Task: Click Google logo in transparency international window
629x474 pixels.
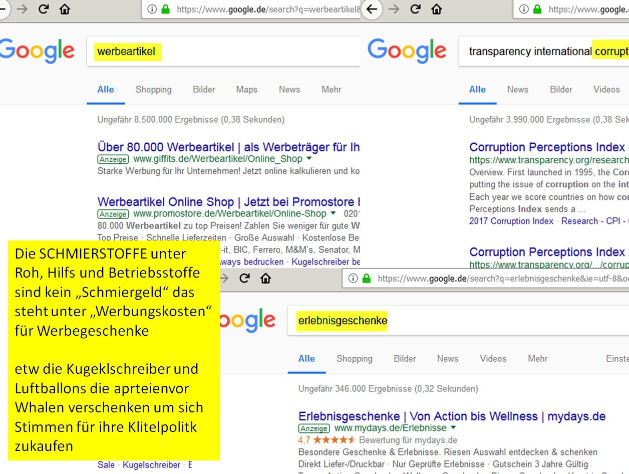Action: point(407,51)
